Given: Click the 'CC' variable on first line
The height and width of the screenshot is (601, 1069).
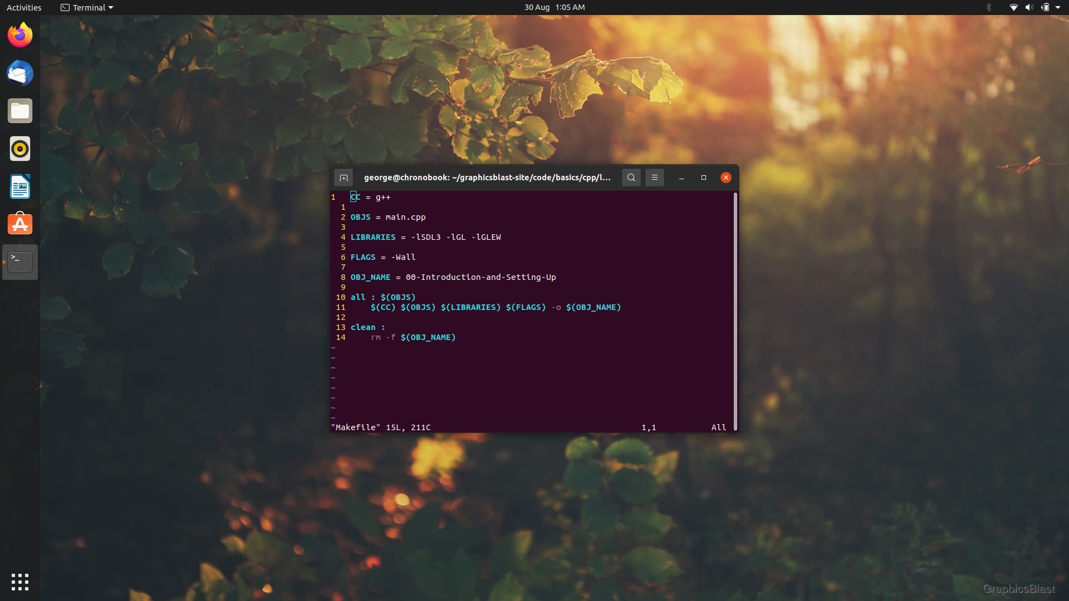Looking at the screenshot, I should coord(355,197).
